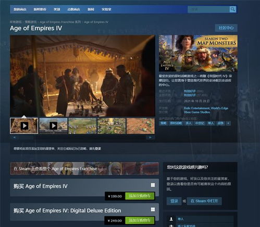This screenshot has width=260, height=227.
Task: Follow the Age of Empires Franchise breadcrumb link
Action: click(60, 22)
